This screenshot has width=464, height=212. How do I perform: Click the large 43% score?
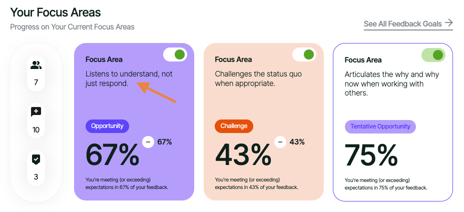click(243, 155)
